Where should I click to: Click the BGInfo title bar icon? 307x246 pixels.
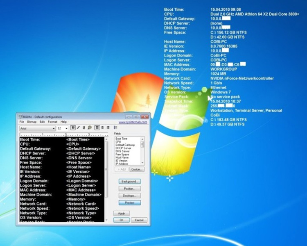(20, 117)
